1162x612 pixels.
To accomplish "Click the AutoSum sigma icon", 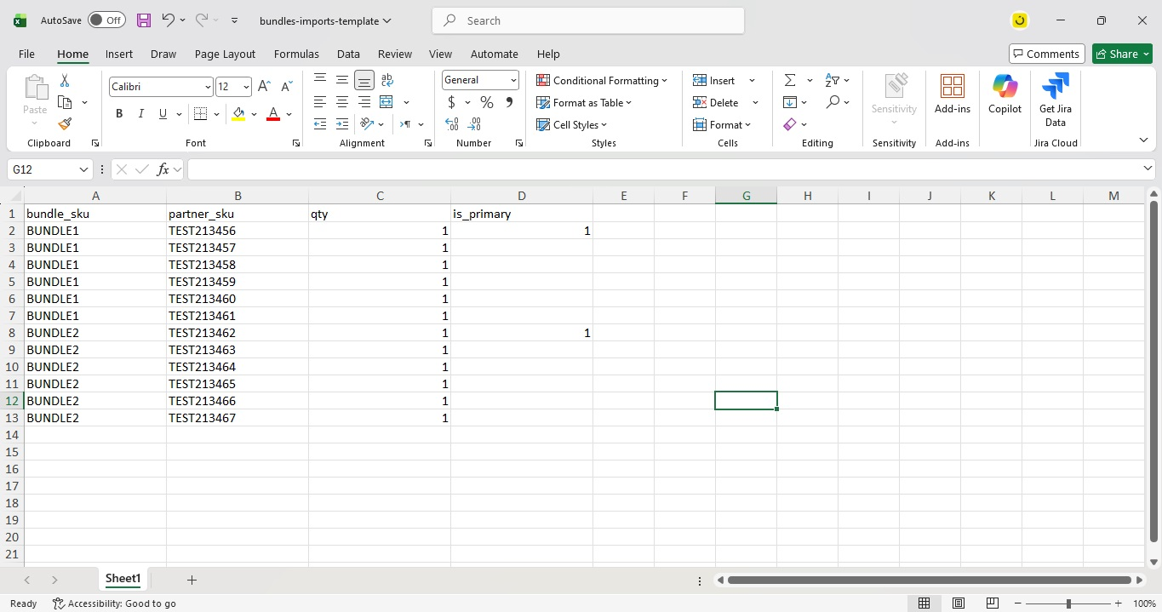I will coord(790,80).
